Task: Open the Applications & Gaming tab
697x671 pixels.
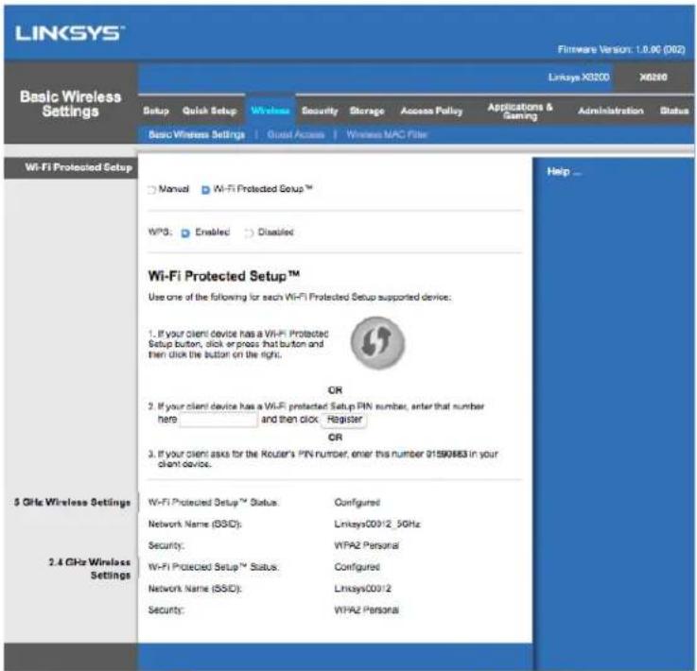Action: coord(519,112)
